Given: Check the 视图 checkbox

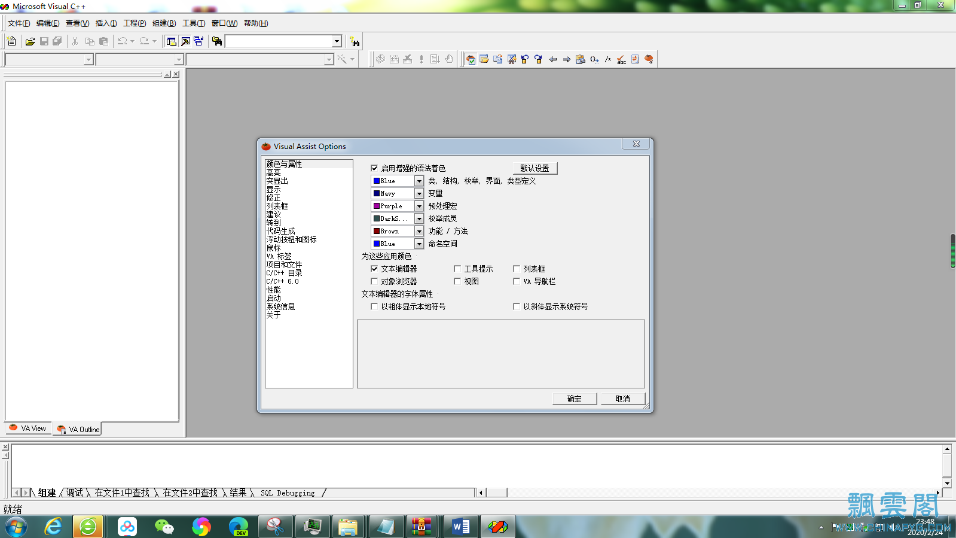Looking at the screenshot, I should pyautogui.click(x=457, y=281).
